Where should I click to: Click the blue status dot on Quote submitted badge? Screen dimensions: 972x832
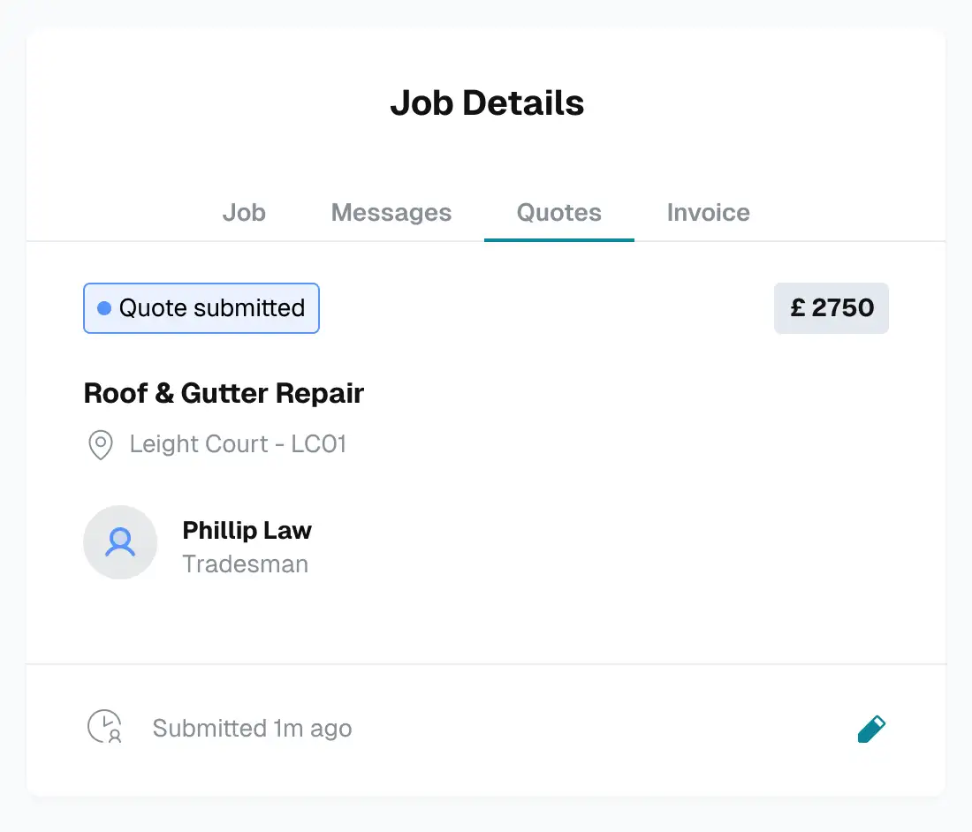tap(104, 307)
